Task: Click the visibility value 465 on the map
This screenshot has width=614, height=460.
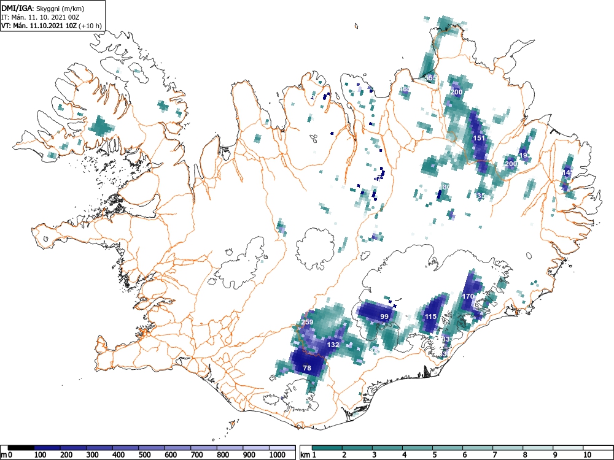Action: (405, 89)
